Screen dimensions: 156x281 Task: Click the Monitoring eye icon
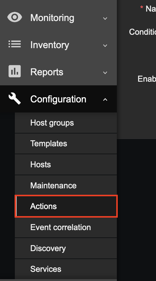pyautogui.click(x=15, y=17)
